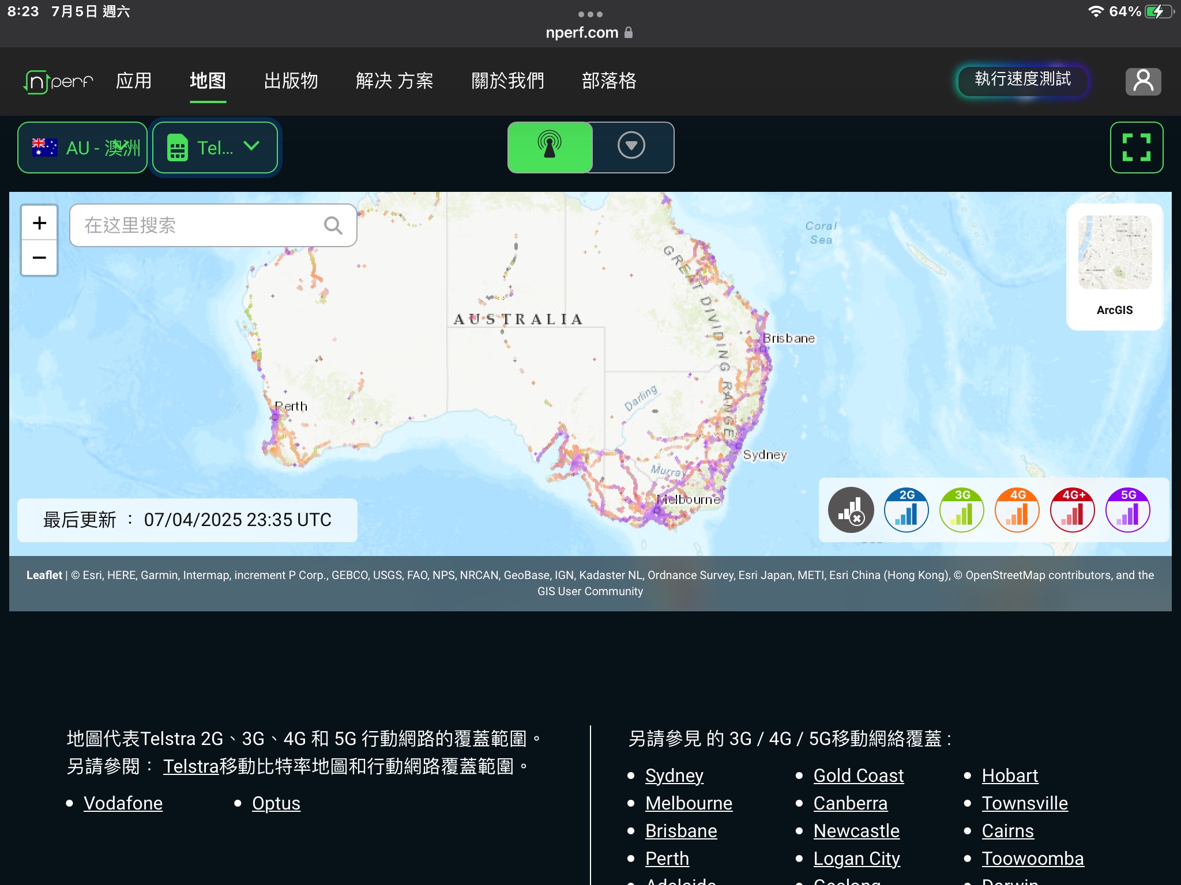Open the Telstra bitrate map link

click(x=191, y=766)
